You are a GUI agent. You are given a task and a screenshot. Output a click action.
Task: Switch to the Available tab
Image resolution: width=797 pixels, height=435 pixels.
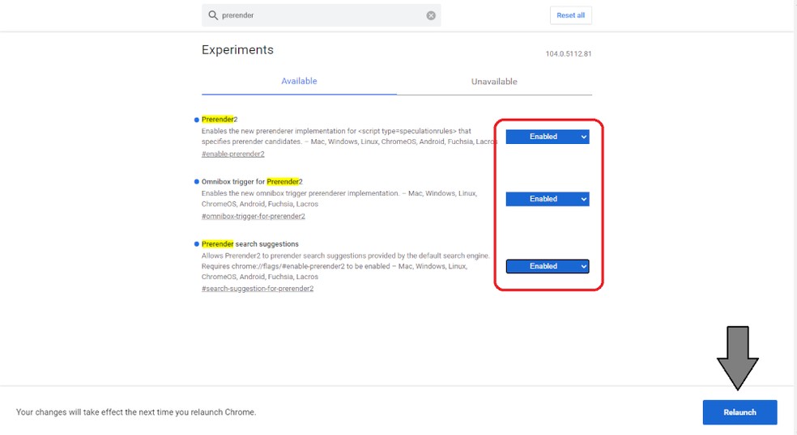click(x=299, y=82)
